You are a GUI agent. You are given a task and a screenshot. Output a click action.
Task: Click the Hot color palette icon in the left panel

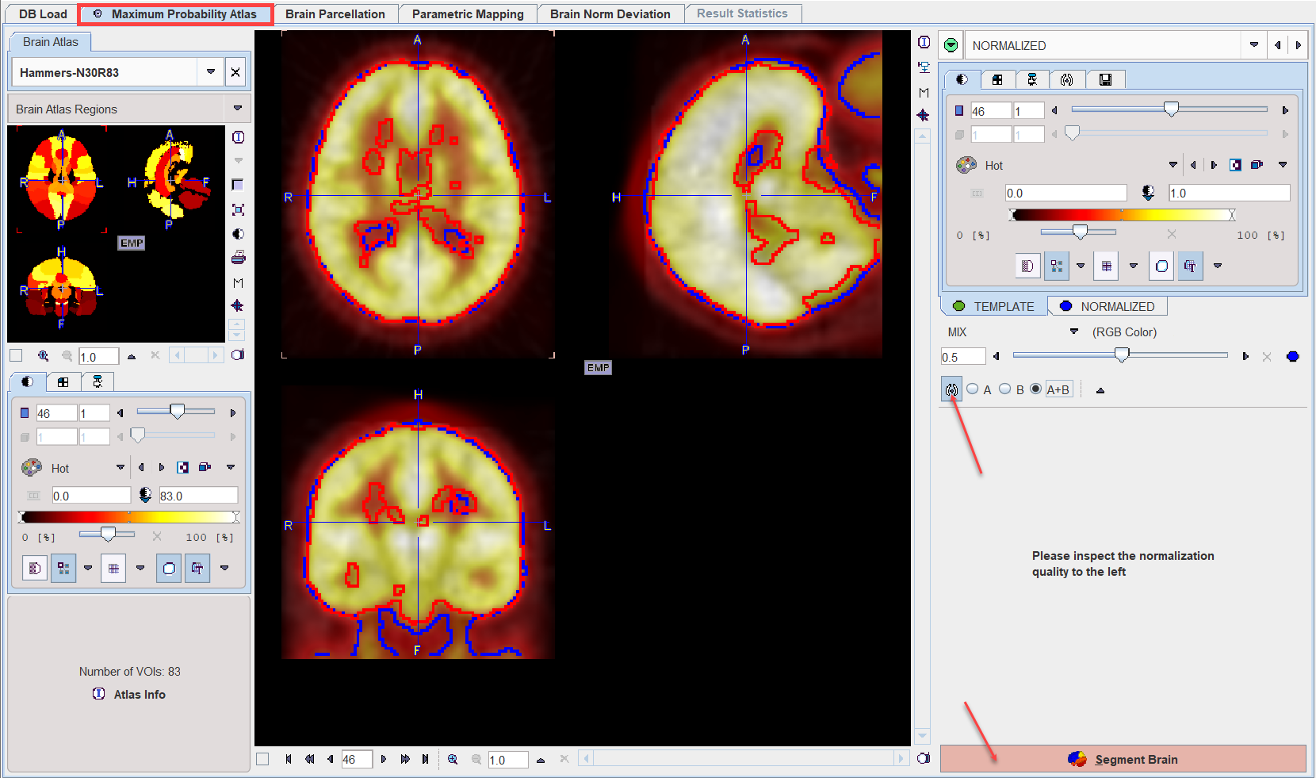pyautogui.click(x=32, y=468)
